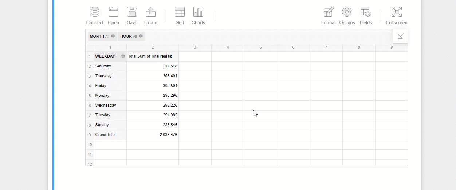Select the Friday row label
The width and height of the screenshot is (456, 190).
pyautogui.click(x=110, y=86)
